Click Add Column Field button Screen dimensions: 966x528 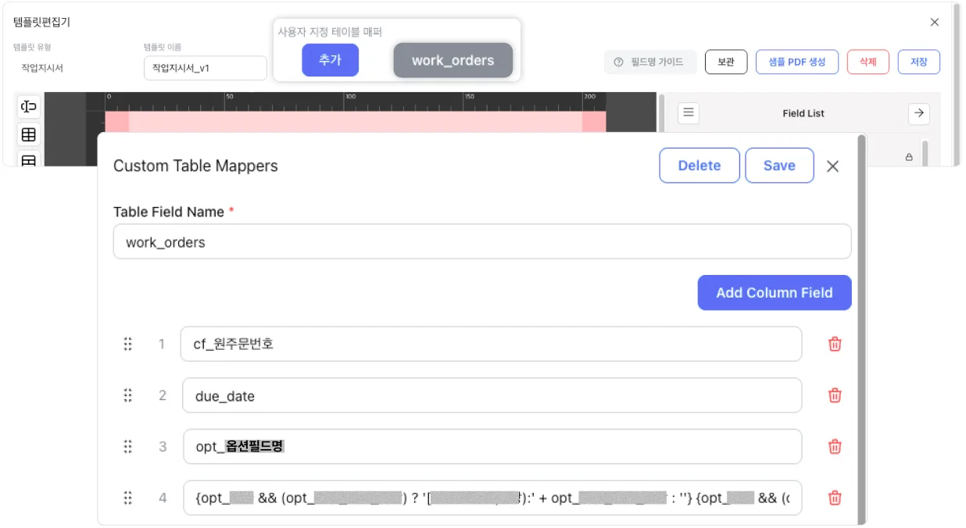point(774,293)
